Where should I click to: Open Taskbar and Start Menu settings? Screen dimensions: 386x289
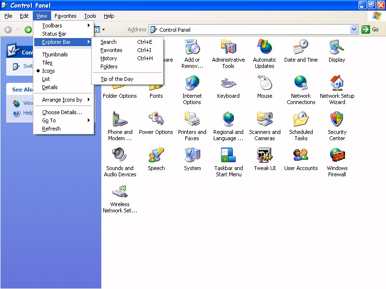(x=228, y=162)
